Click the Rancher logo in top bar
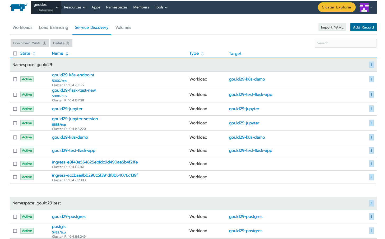Screen dimensions: 385x239 pyautogui.click(x=18, y=7)
